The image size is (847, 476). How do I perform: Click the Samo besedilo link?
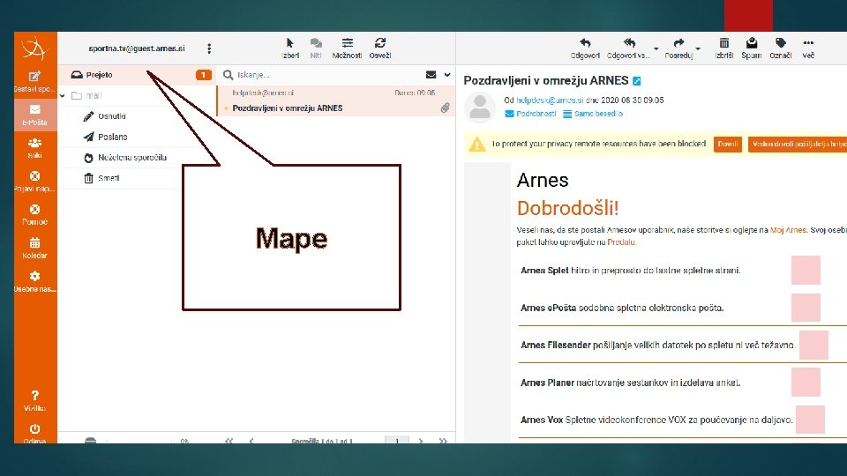[593, 114]
